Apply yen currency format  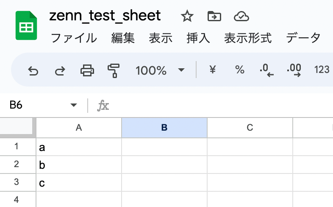coord(213,70)
